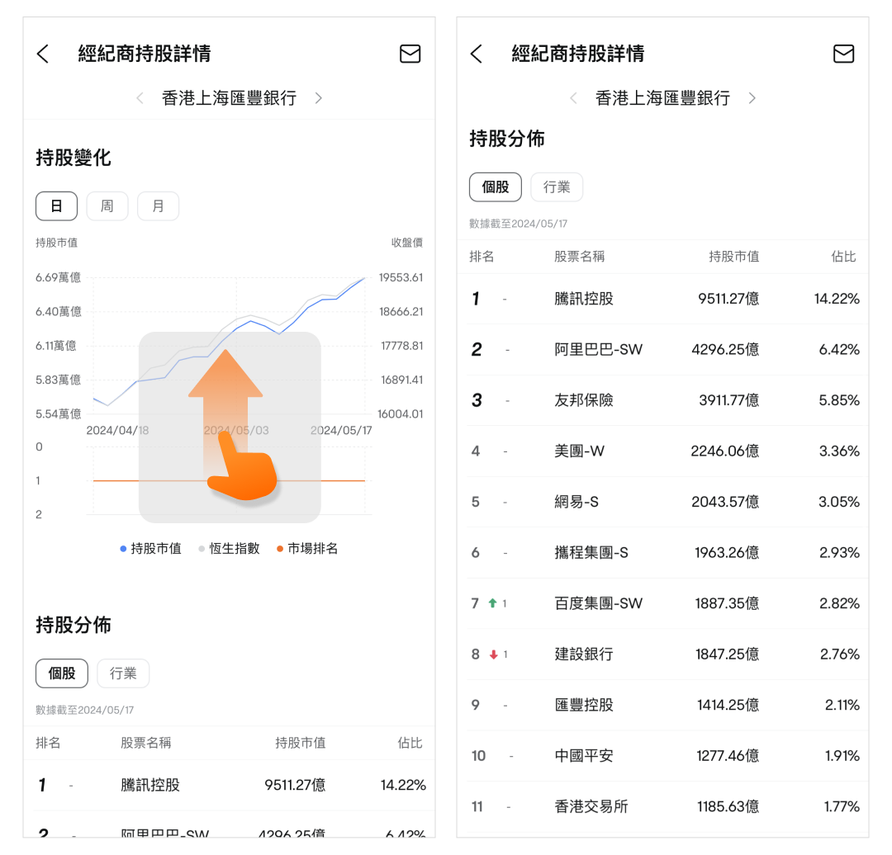Click red down arrow beside rank 8
The width and height of the screenshot is (892, 855).
point(494,654)
